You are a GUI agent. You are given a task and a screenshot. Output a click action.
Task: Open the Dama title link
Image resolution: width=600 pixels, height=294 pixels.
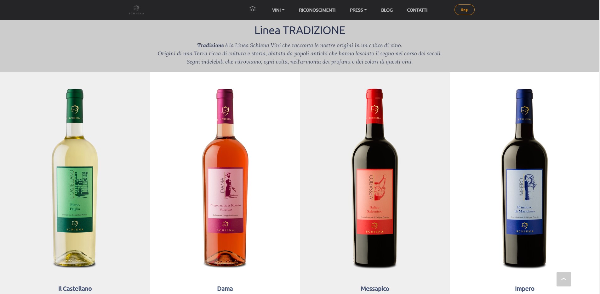[x=225, y=289]
